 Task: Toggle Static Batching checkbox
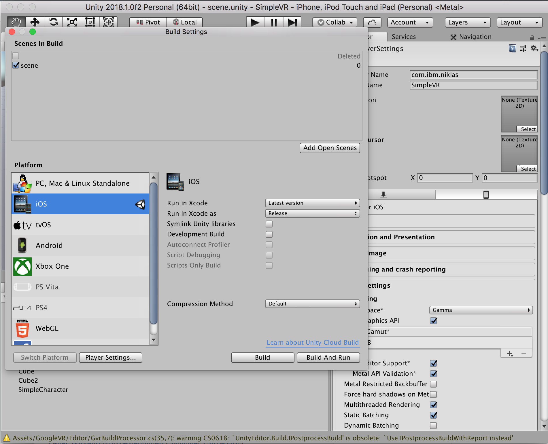(434, 415)
